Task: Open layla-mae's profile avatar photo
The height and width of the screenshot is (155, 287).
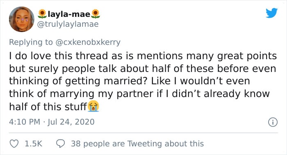Action: pos(22,19)
